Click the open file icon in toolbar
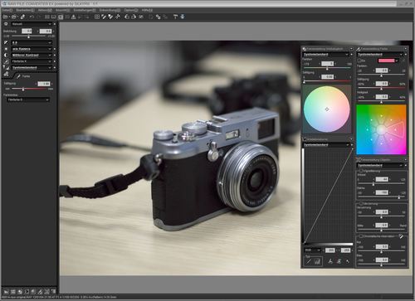The image size is (415, 301). (x=6, y=17)
